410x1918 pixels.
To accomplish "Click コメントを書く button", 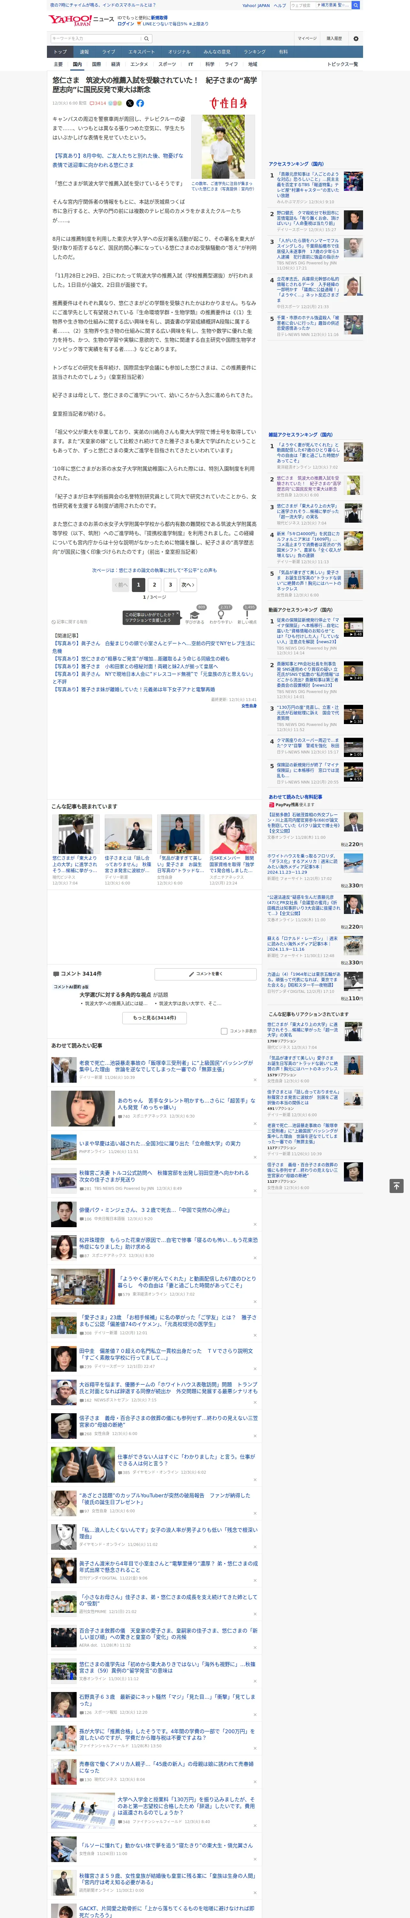I will (x=206, y=974).
